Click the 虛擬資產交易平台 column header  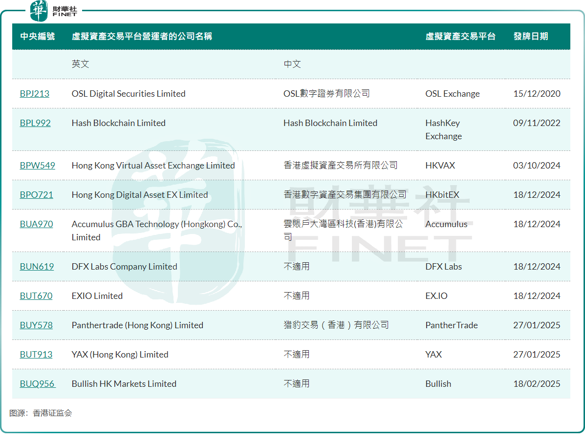tap(460, 36)
